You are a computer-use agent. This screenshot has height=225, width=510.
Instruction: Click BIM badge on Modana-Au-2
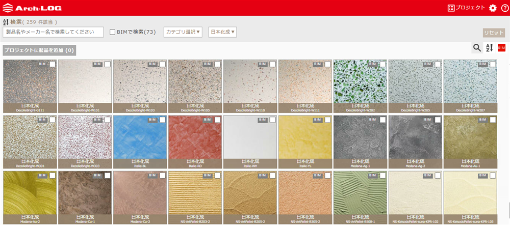click(x=43, y=176)
